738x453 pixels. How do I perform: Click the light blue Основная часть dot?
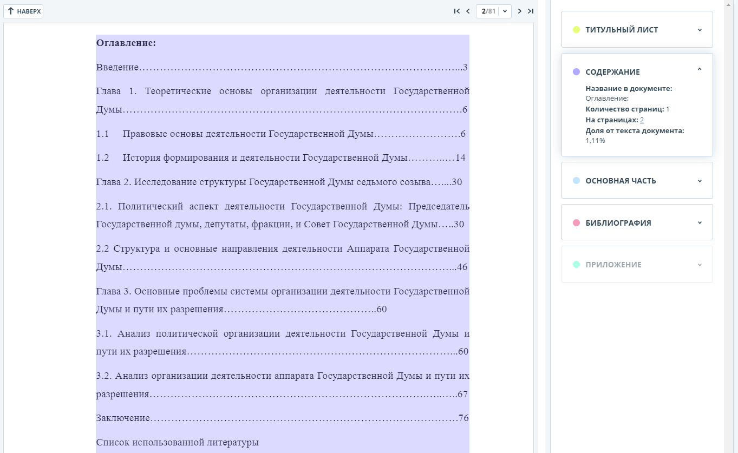point(576,181)
